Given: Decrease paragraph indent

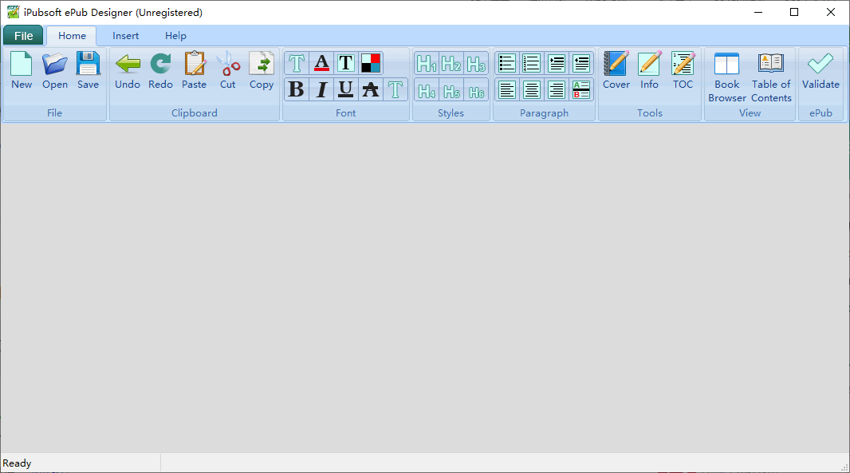Looking at the screenshot, I should 581,64.
